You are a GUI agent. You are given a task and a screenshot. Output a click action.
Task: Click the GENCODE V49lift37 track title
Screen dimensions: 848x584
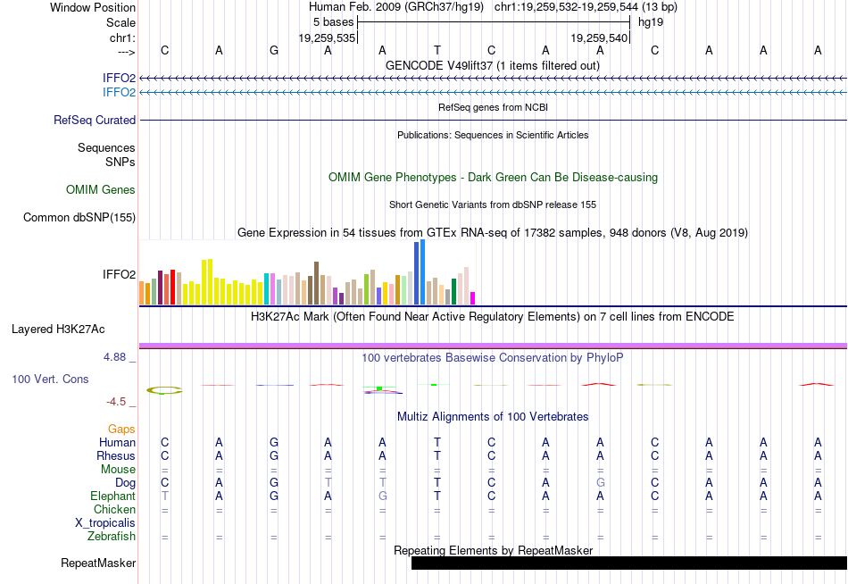coord(493,65)
